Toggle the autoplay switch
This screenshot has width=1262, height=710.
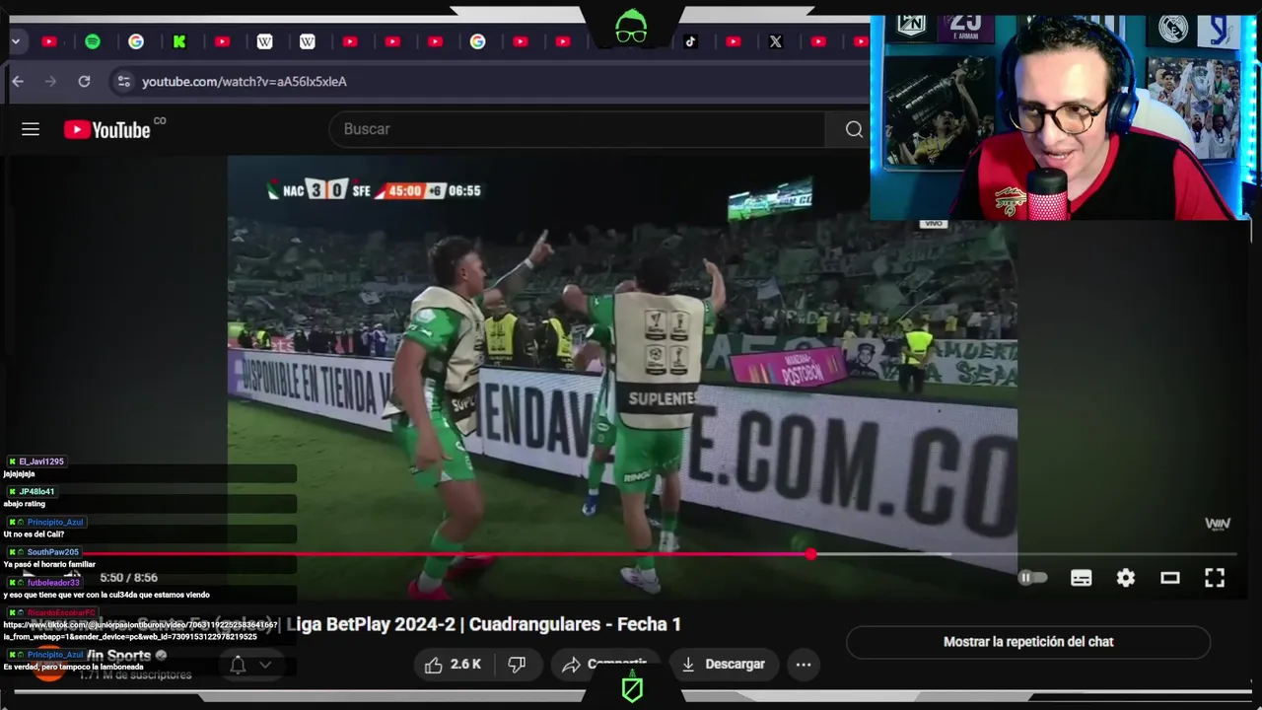click(x=1032, y=578)
